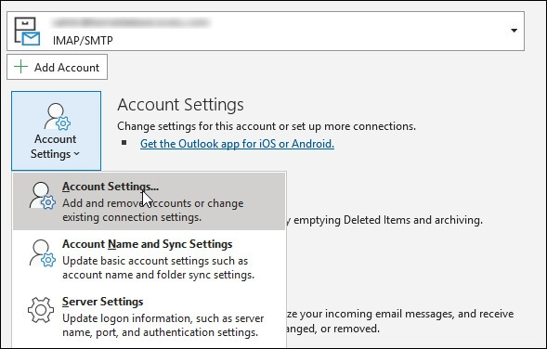Open Server Settings menu entry

(149, 317)
